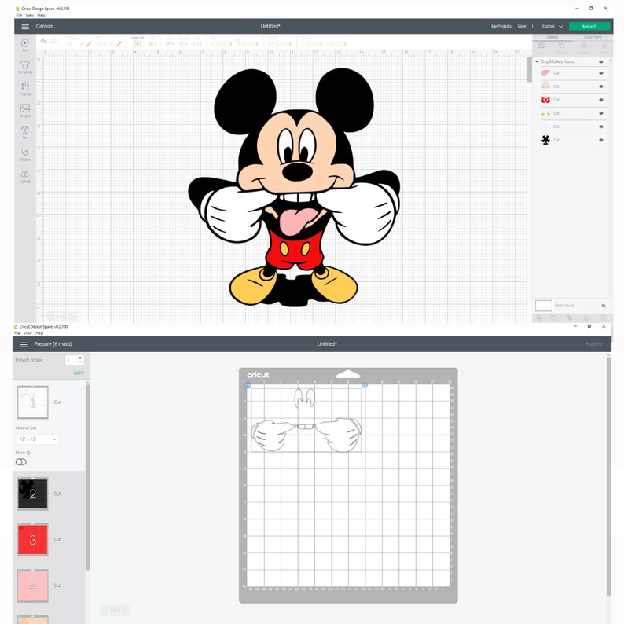
Task: Select mat 2 black thumbnail
Action: (x=33, y=494)
